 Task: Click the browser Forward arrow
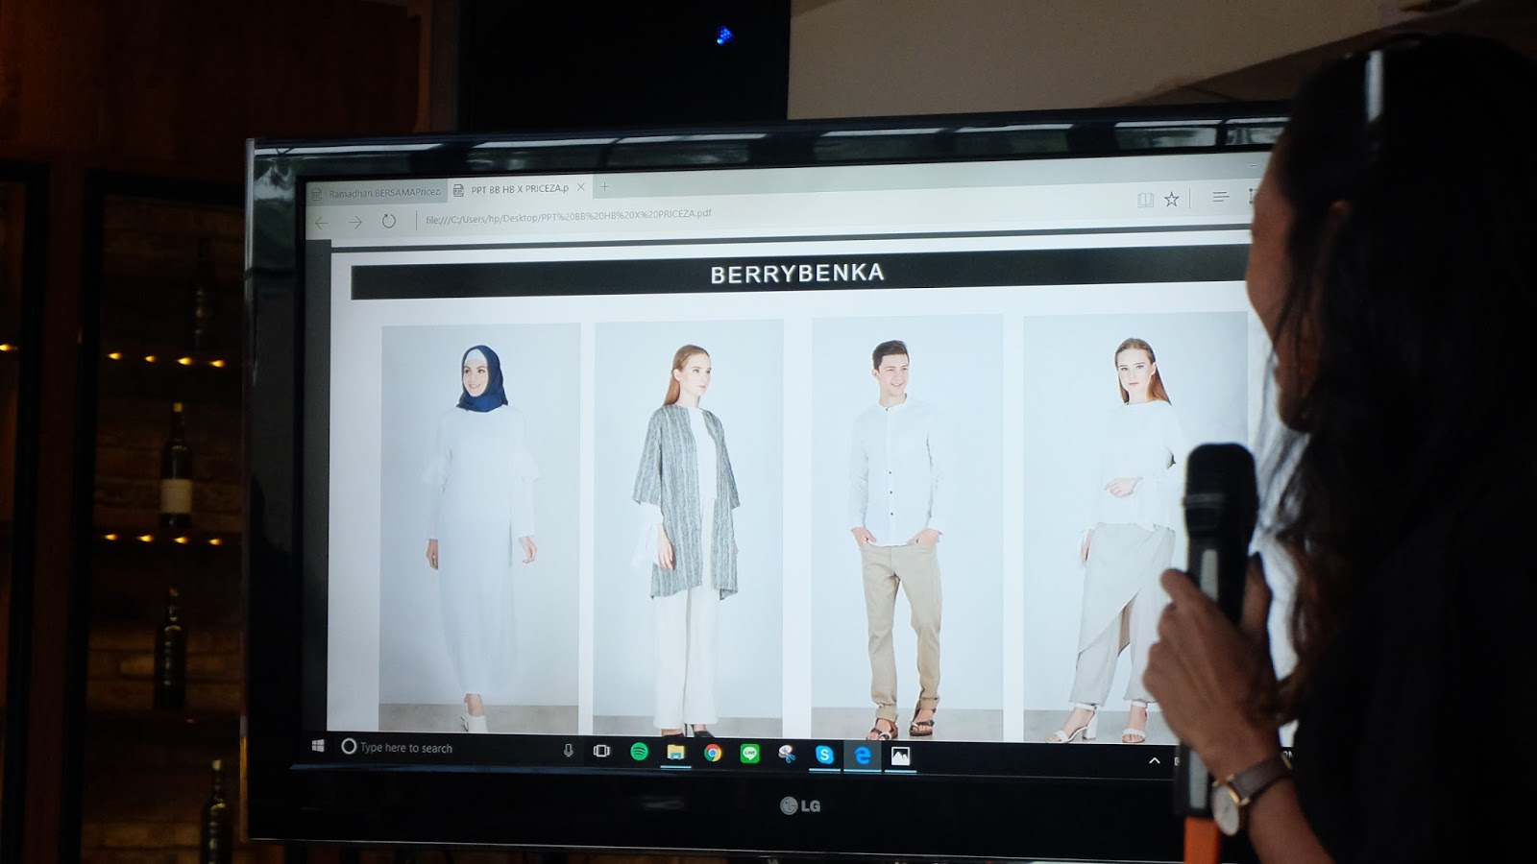pyautogui.click(x=355, y=222)
